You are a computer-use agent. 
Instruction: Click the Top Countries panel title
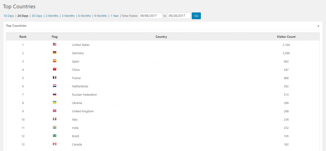tap(16, 26)
